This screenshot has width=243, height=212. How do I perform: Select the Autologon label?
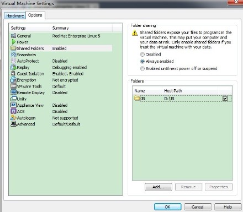coord(26,118)
